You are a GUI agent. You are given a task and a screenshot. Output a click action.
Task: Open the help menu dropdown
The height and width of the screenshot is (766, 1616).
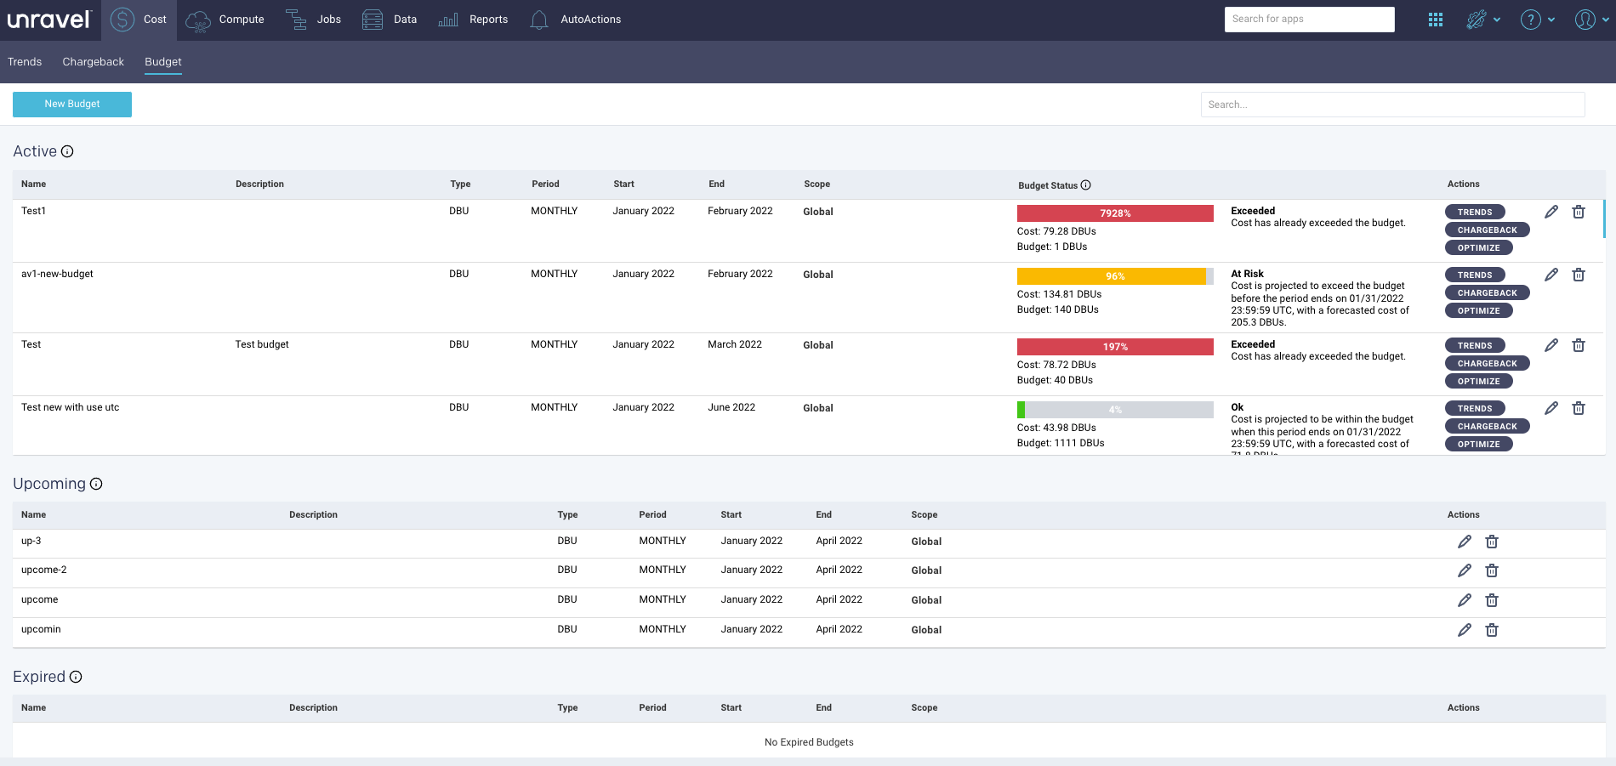coord(1538,20)
